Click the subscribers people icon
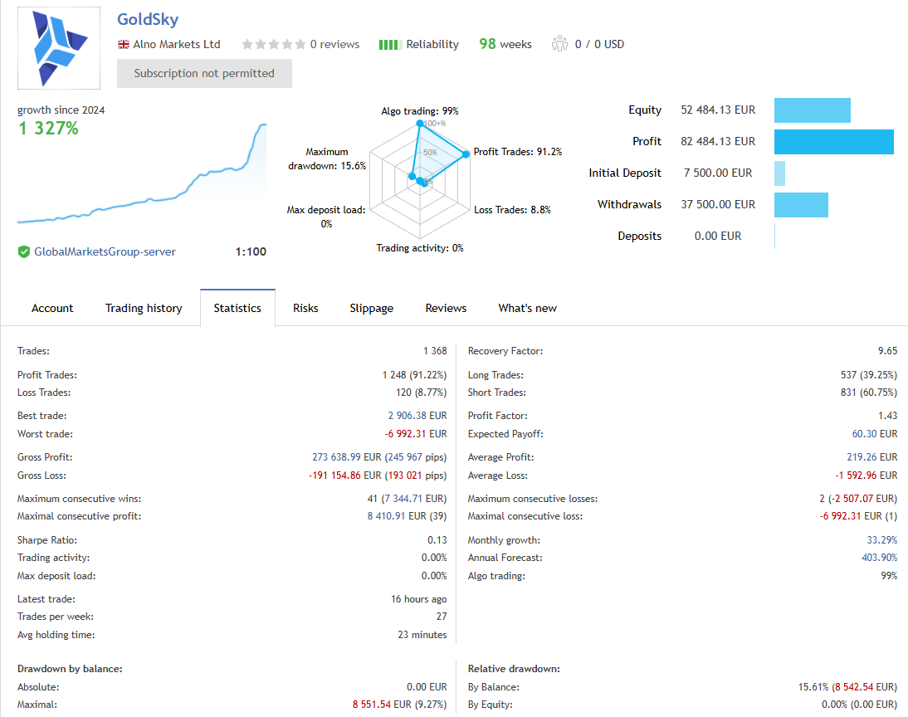 click(x=559, y=44)
